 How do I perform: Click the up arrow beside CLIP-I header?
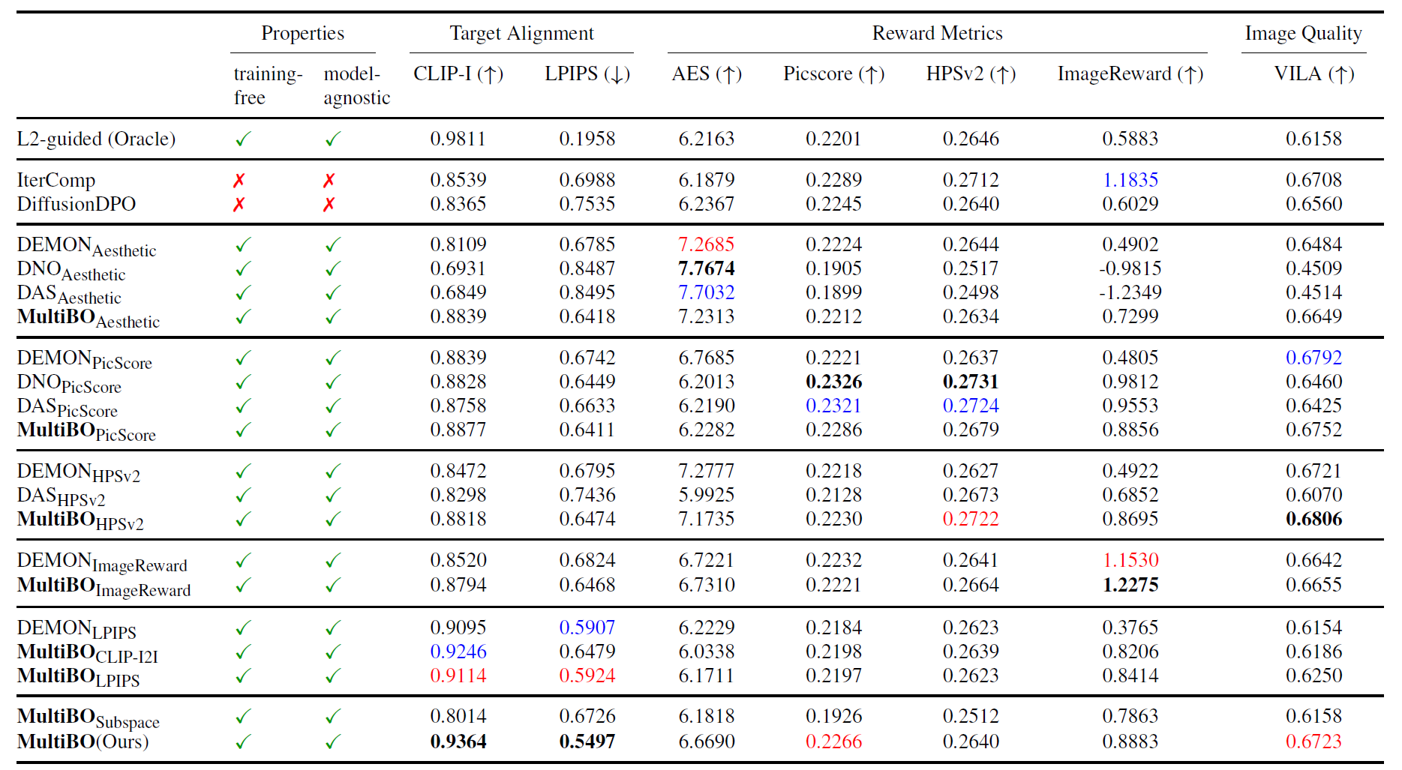(491, 75)
